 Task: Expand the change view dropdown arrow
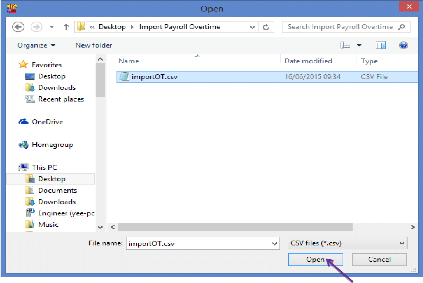[x=360, y=45]
